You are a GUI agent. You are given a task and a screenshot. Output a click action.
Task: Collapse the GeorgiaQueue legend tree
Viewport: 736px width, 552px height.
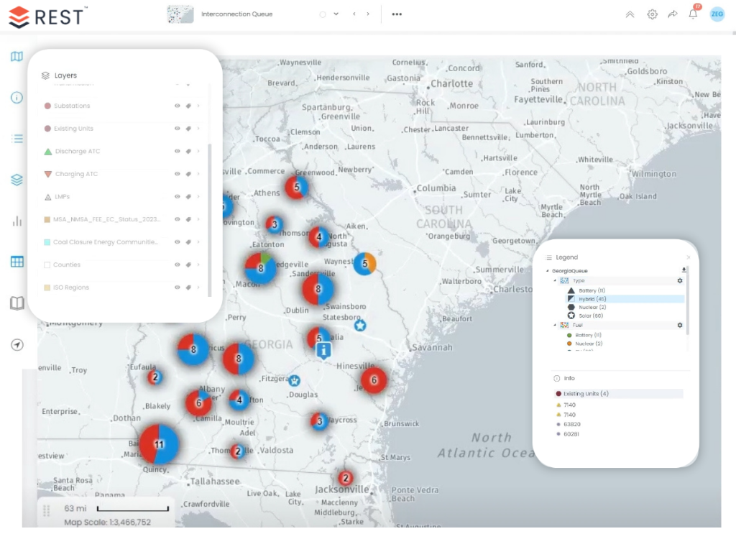pos(547,271)
